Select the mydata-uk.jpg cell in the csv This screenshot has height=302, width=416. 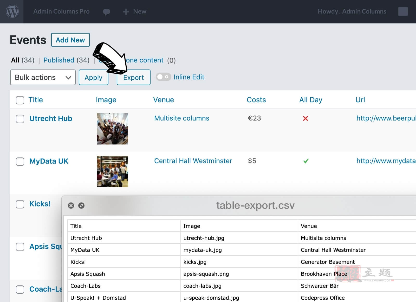(x=239, y=250)
